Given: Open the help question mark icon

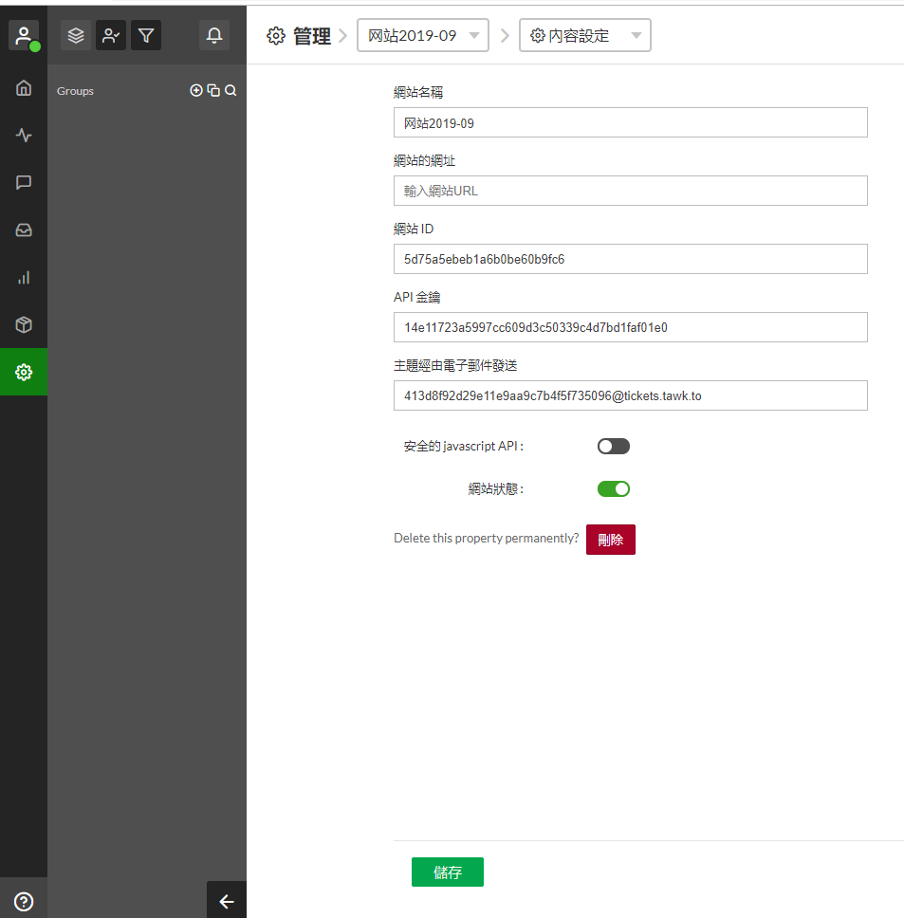Looking at the screenshot, I should tap(24, 901).
